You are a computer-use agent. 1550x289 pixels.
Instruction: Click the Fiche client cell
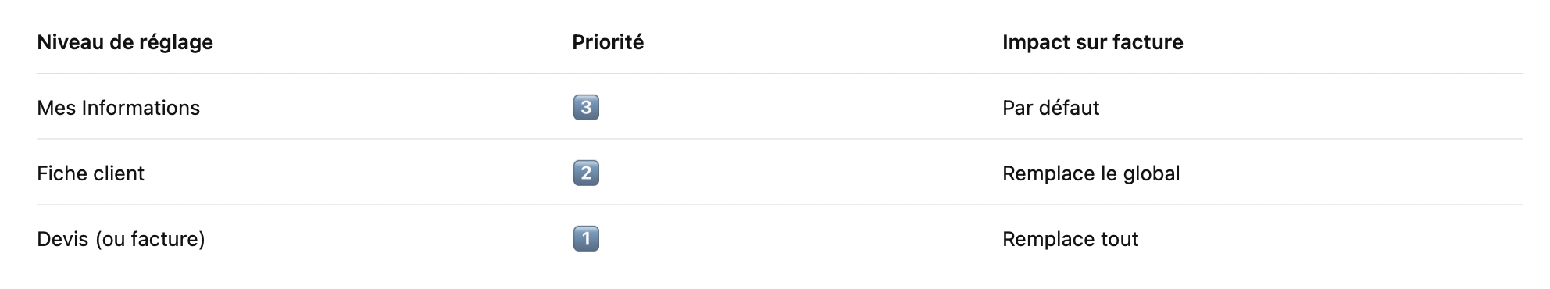(91, 173)
